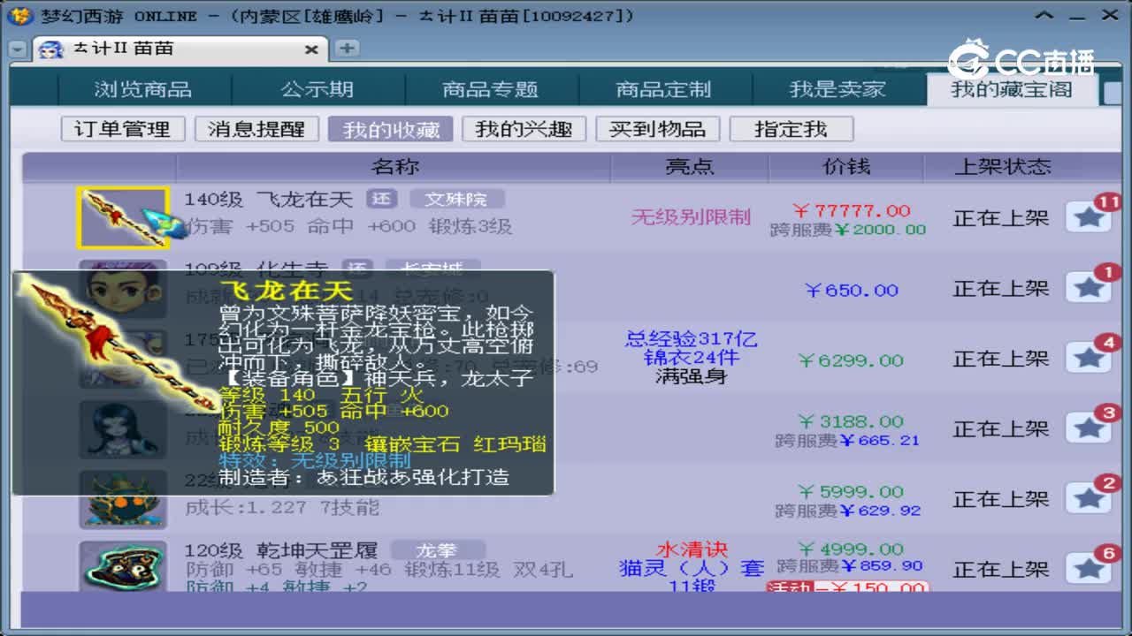
Task: Click the 订单管理 button
Action: [x=123, y=129]
